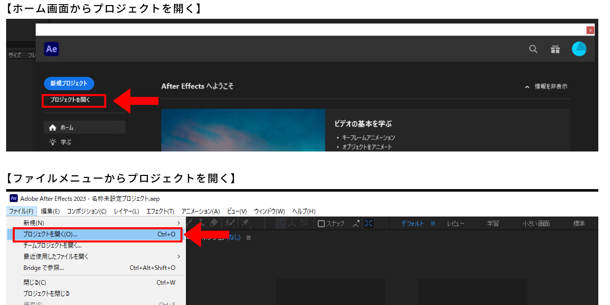Open the search icon on home screen
This screenshot has width=610, height=305.
coord(533,49)
